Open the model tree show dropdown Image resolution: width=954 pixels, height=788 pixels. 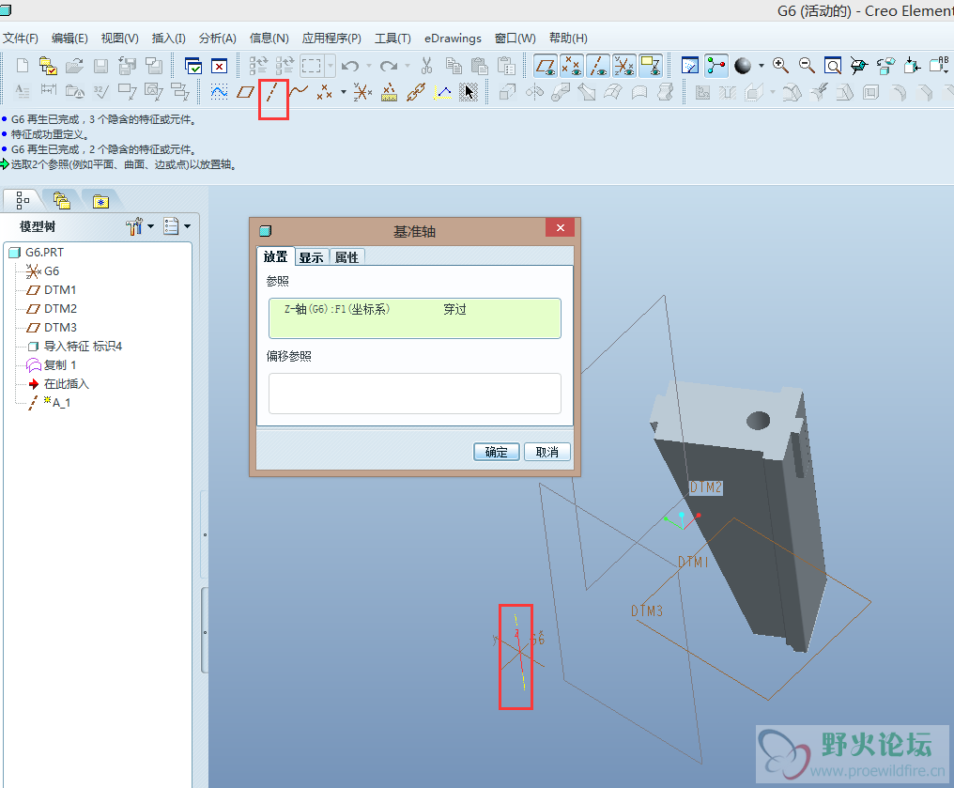coord(176,226)
